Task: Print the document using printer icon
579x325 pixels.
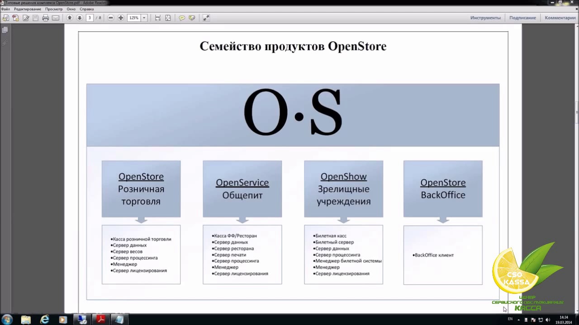Action: [45, 18]
